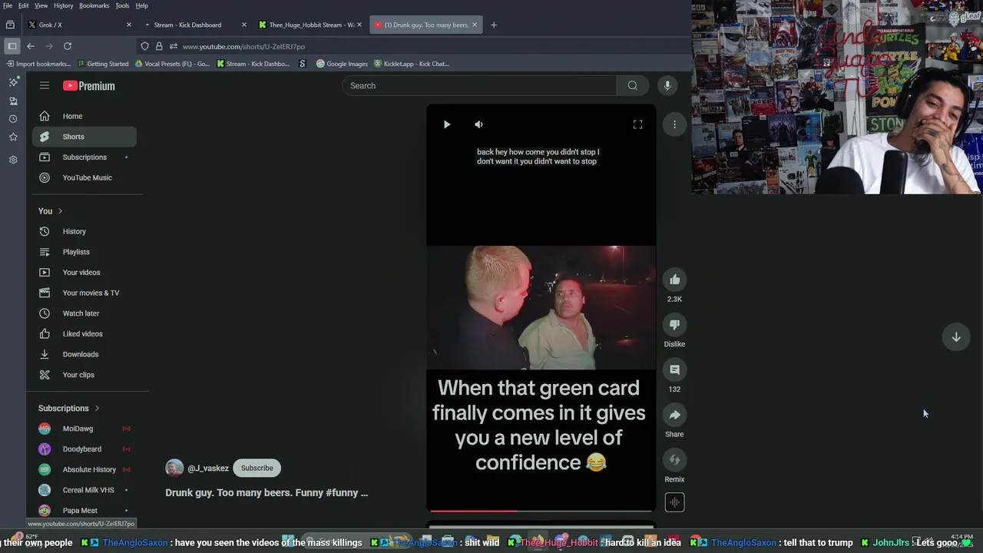This screenshot has width=983, height=553.
Task: Open Absolute History subscription channel
Action: pyautogui.click(x=84, y=469)
